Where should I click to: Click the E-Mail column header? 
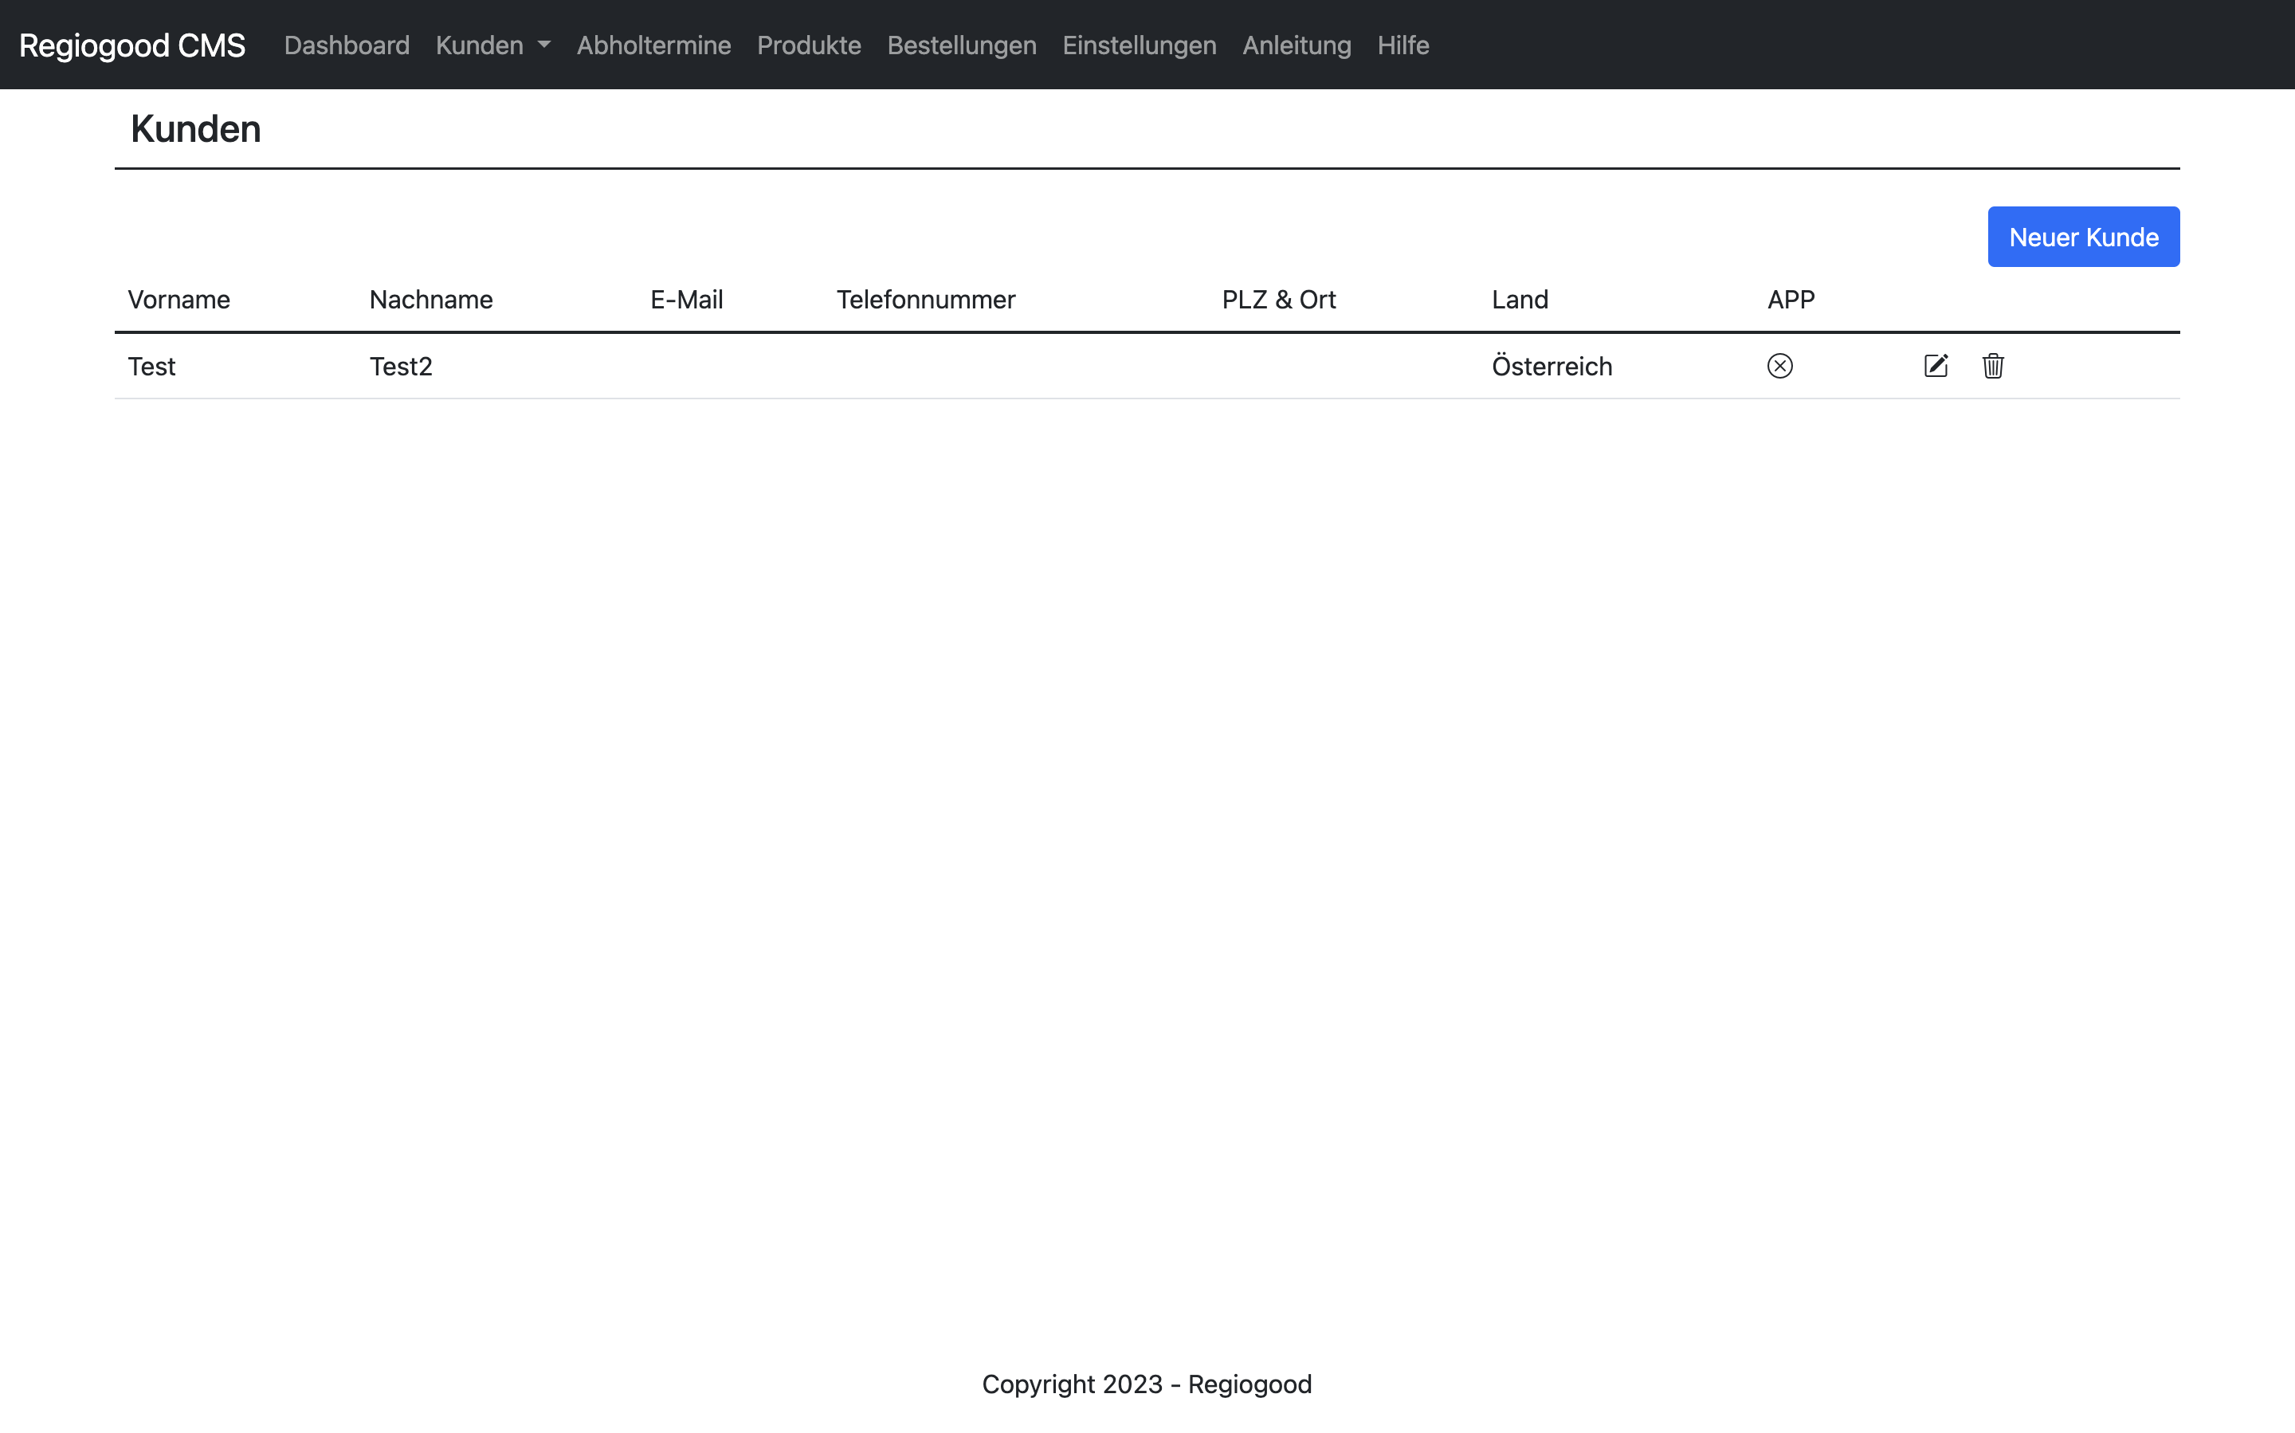(686, 300)
